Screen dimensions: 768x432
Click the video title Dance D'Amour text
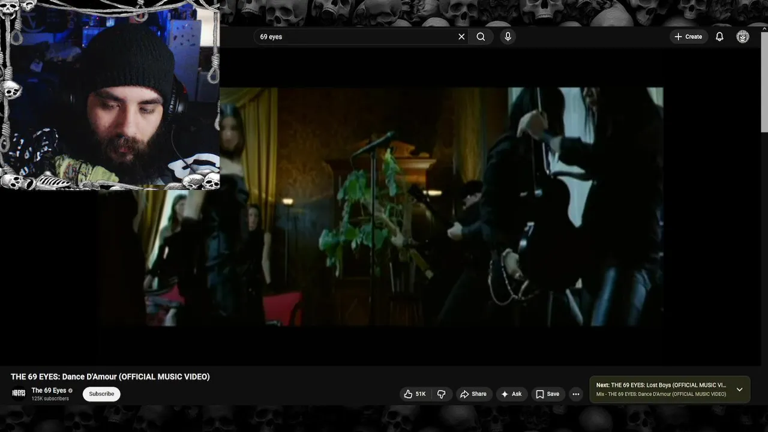pos(110,377)
